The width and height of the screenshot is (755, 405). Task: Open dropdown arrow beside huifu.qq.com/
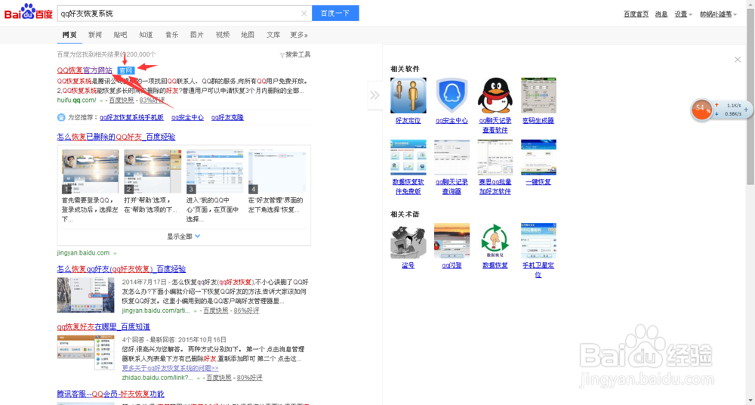(101, 100)
